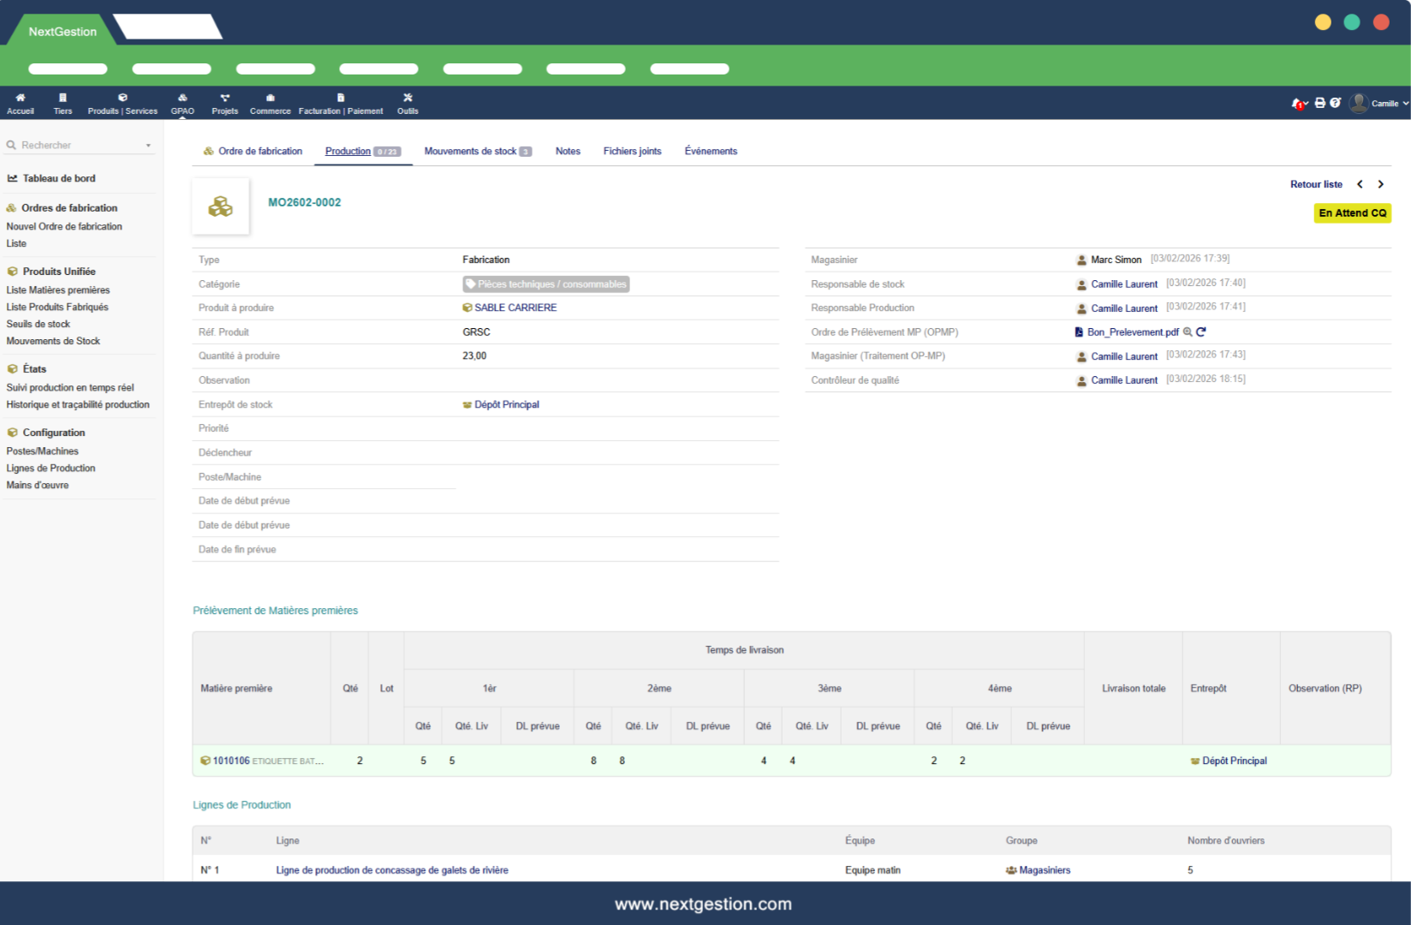Select the Pièces techniques / consommables tag

[546, 284]
